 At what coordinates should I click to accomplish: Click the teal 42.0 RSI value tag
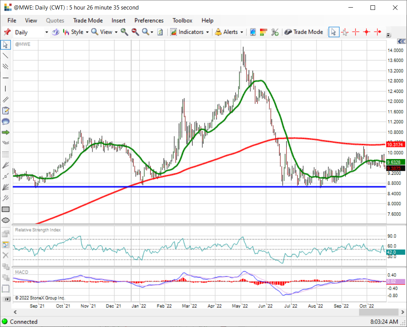(x=396, y=252)
